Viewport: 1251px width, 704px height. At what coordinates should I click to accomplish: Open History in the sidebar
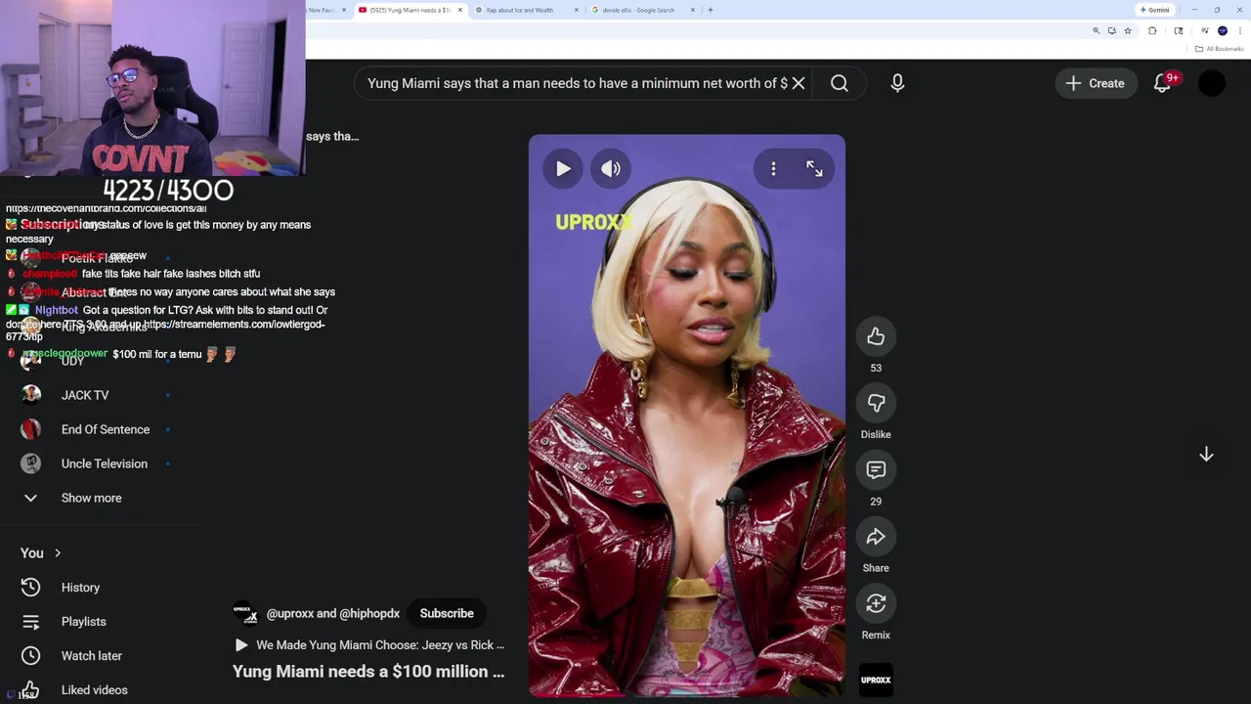coord(80,588)
